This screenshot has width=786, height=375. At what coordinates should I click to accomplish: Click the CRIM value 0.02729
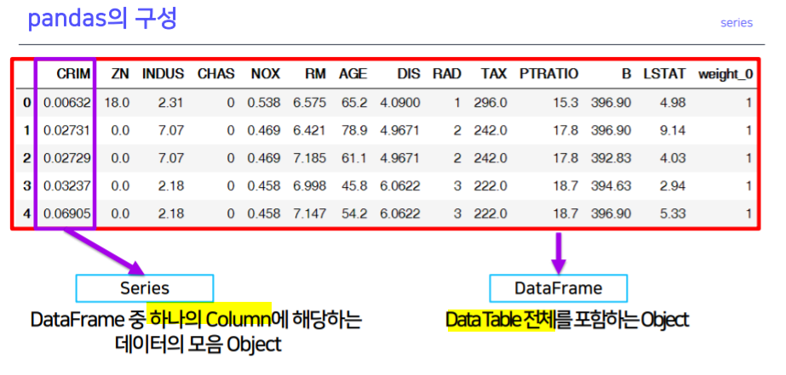pyautogui.click(x=67, y=158)
